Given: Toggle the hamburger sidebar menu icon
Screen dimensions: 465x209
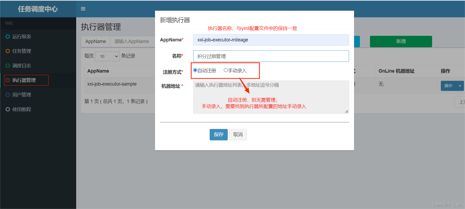Looking at the screenshot, I should click(83, 9).
